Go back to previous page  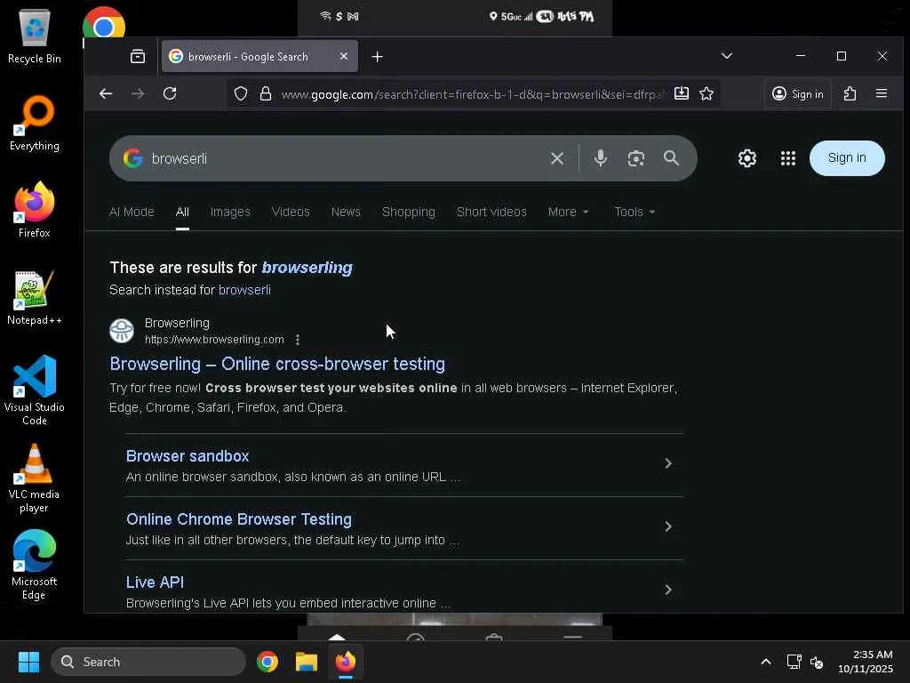point(106,93)
